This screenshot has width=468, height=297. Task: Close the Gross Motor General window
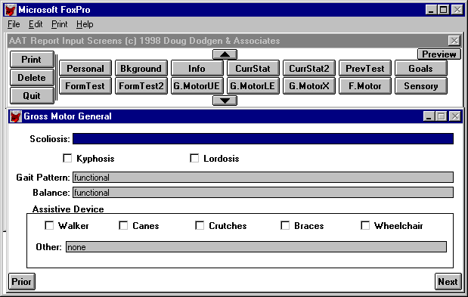tap(455, 116)
